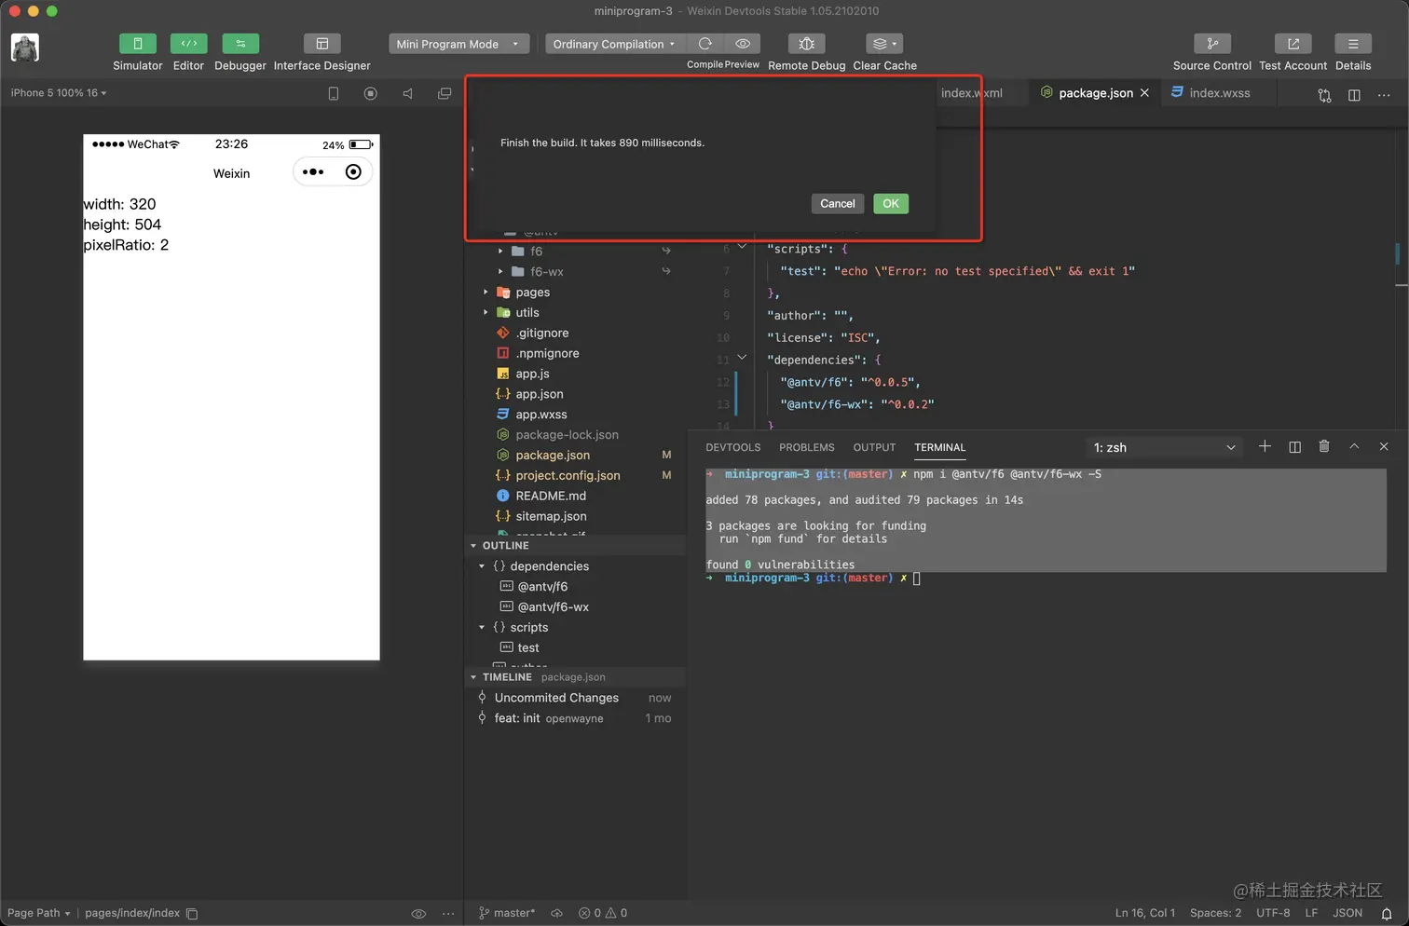1409x926 pixels.
Task: Open the Clear Cache menu
Action: [x=884, y=44]
